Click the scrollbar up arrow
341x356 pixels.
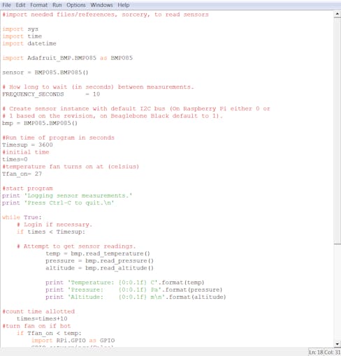tap(337, 14)
